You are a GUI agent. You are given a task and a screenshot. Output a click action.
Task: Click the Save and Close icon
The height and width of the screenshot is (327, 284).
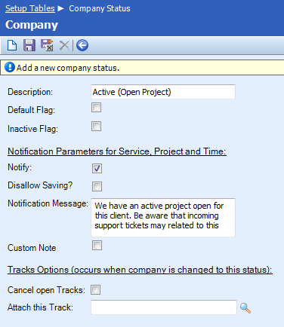click(x=47, y=45)
